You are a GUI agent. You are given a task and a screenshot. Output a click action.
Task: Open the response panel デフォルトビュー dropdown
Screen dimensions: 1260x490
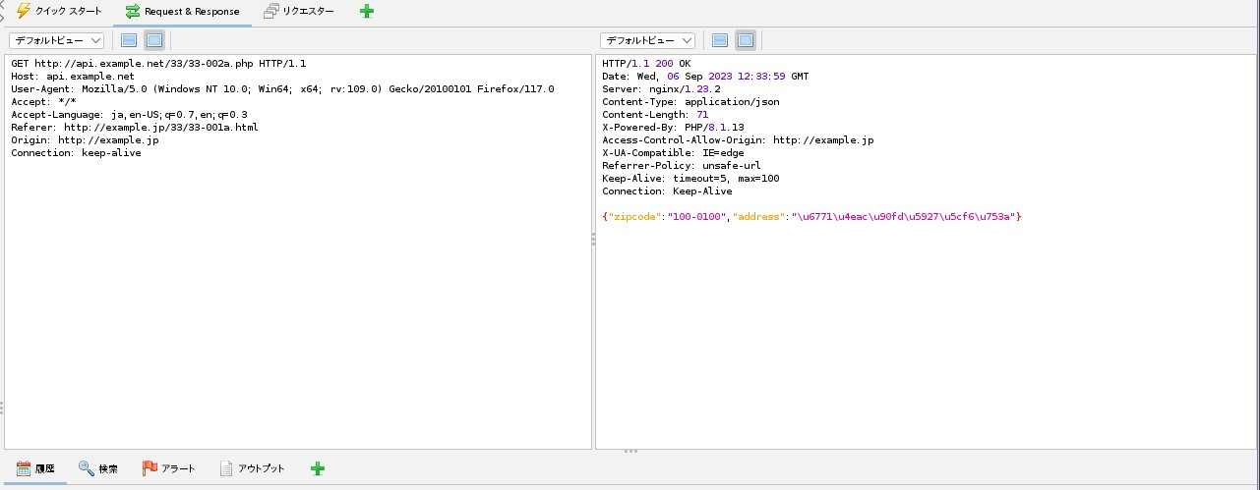(647, 40)
